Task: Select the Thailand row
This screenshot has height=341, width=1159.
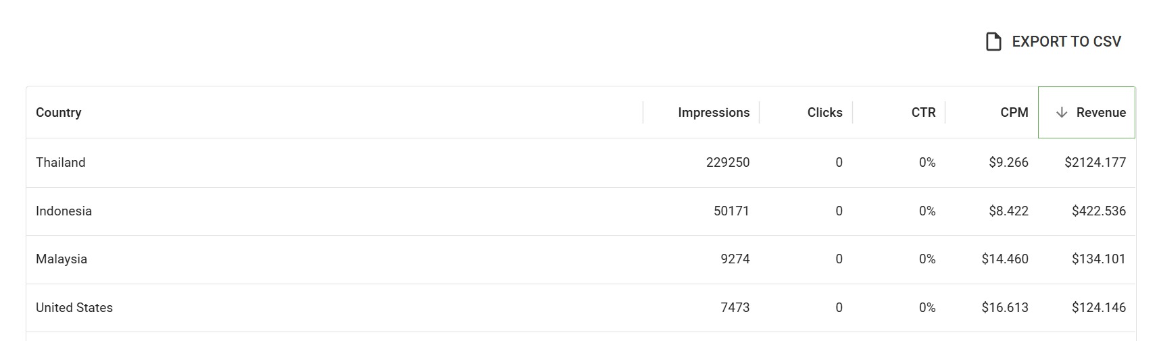Action: (x=581, y=163)
